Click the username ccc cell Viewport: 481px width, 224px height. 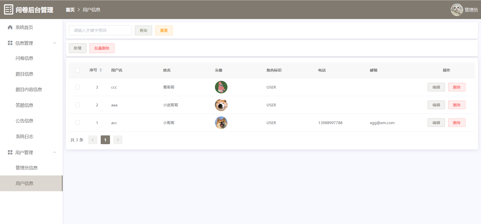[114, 87]
